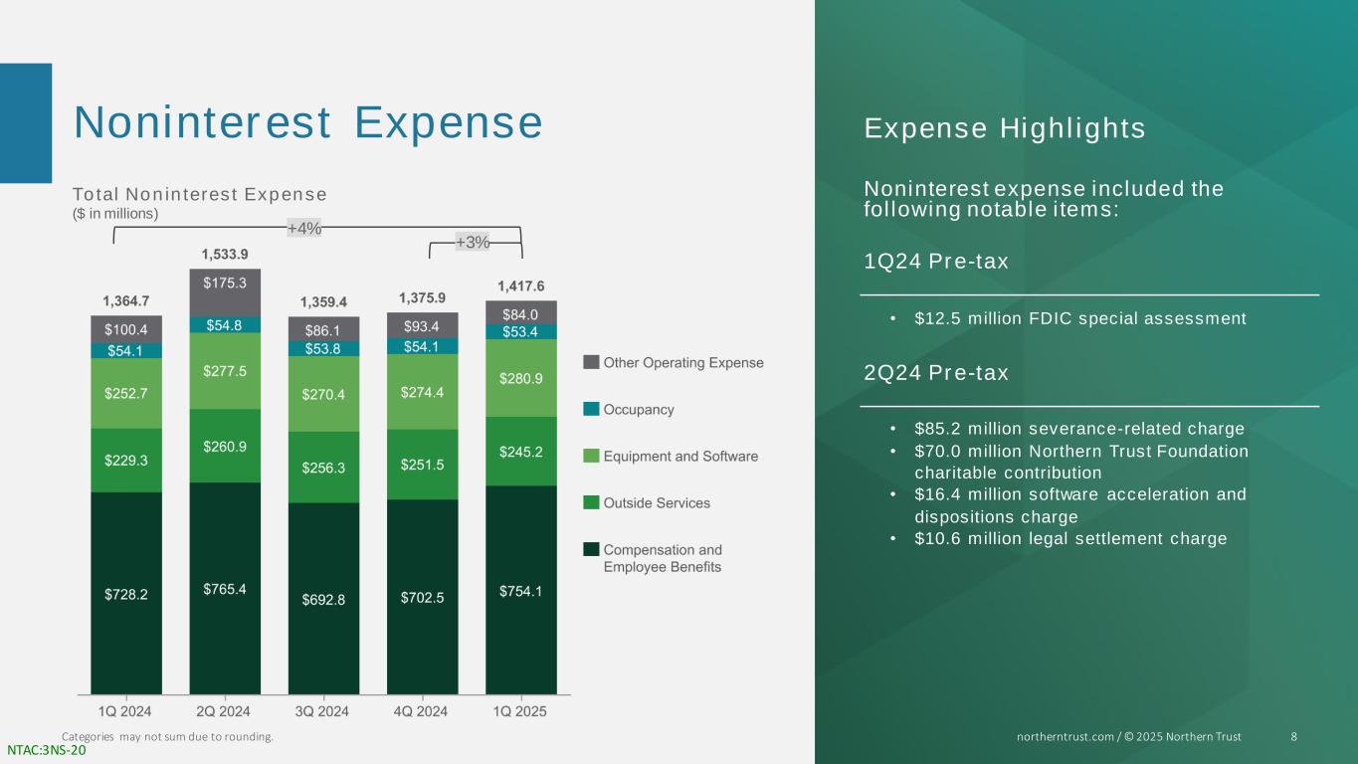
Task: Click the NTAC:3NS-20 label in corner
Action: click(x=47, y=752)
